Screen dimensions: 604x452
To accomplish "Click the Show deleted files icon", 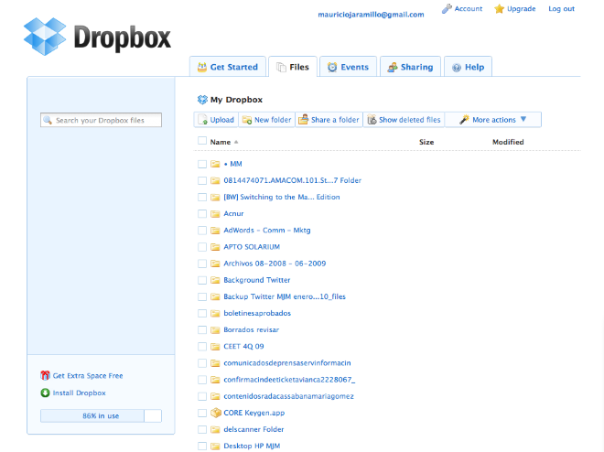I will [x=371, y=120].
